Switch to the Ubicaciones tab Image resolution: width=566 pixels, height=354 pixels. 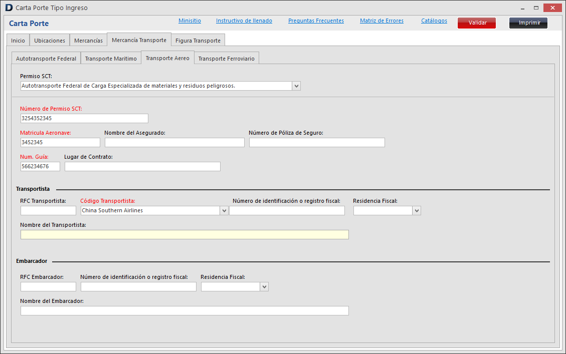coord(50,41)
